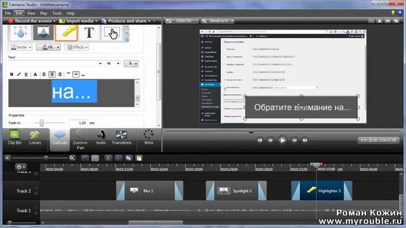Open the font name combo box
The height and width of the screenshot is (228, 406).
[55, 63]
